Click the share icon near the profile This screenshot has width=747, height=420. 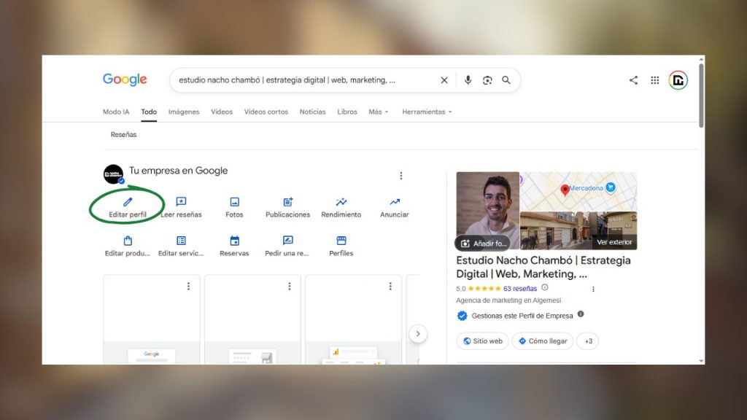click(633, 80)
